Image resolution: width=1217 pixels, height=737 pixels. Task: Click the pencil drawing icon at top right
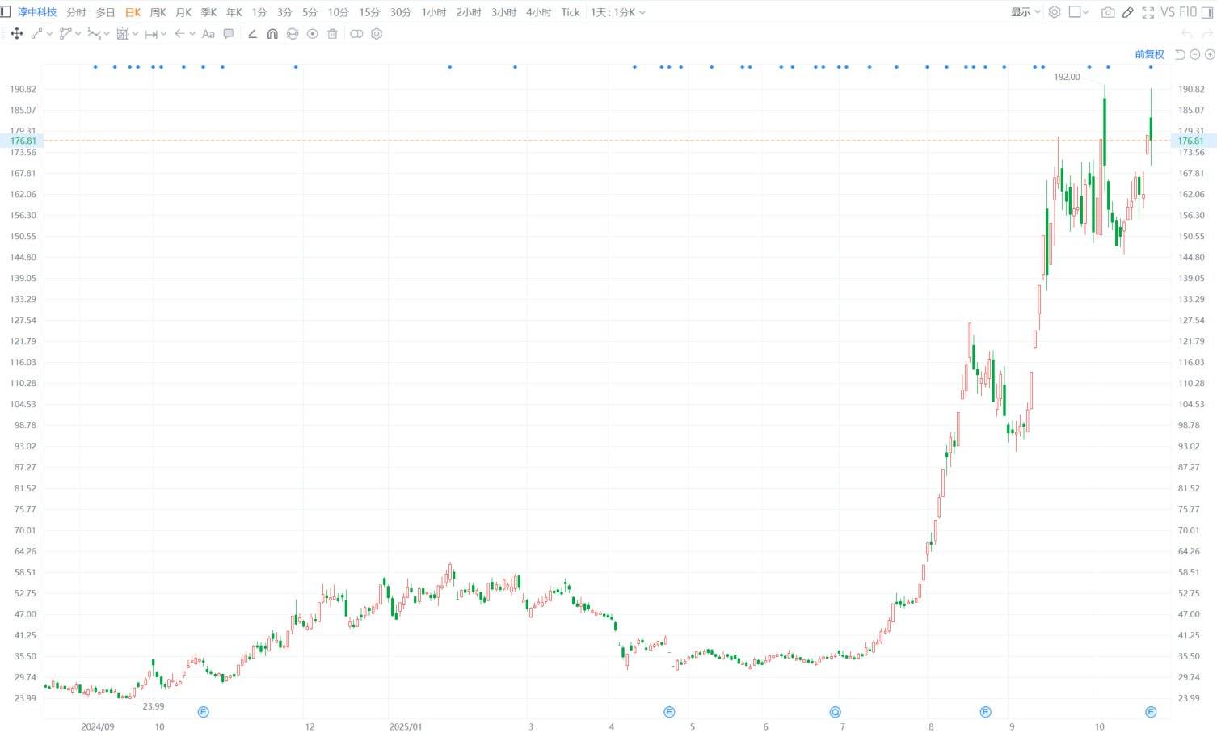(x=1128, y=12)
